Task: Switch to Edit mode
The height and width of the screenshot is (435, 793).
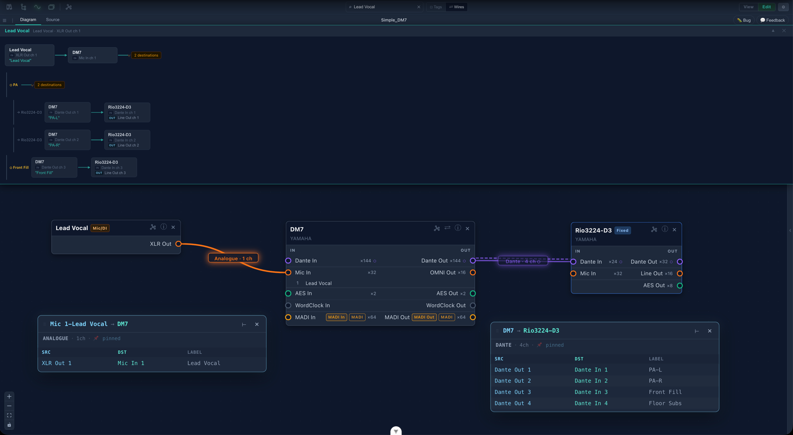Action: pyautogui.click(x=766, y=7)
